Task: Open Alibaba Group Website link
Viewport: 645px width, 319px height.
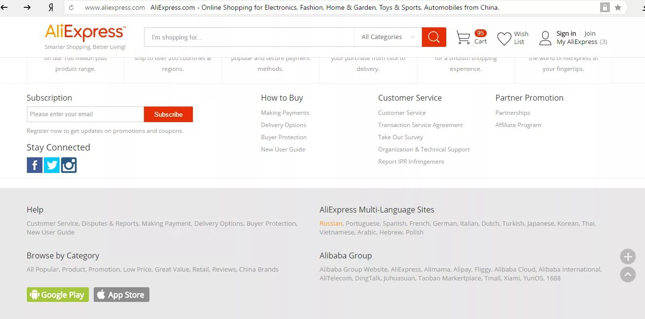Action: [x=354, y=269]
